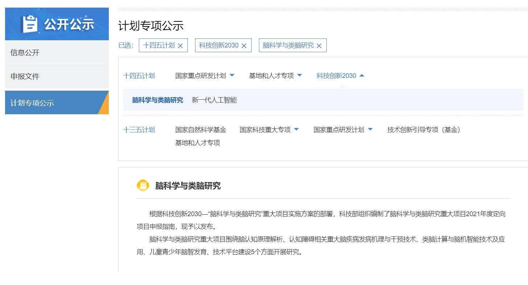The width and height of the screenshot is (528, 285).
Task: Click the 公开公示 clipboard icon
Action: click(30, 24)
